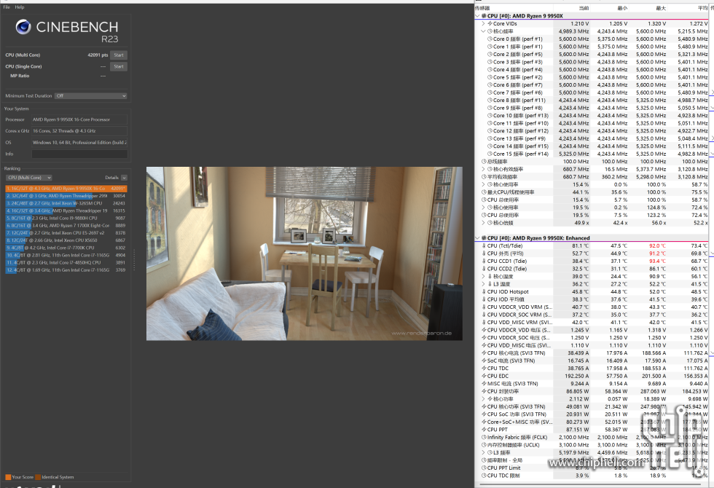
Task: Click the Cinebench sphere logo
Action: click(23, 28)
